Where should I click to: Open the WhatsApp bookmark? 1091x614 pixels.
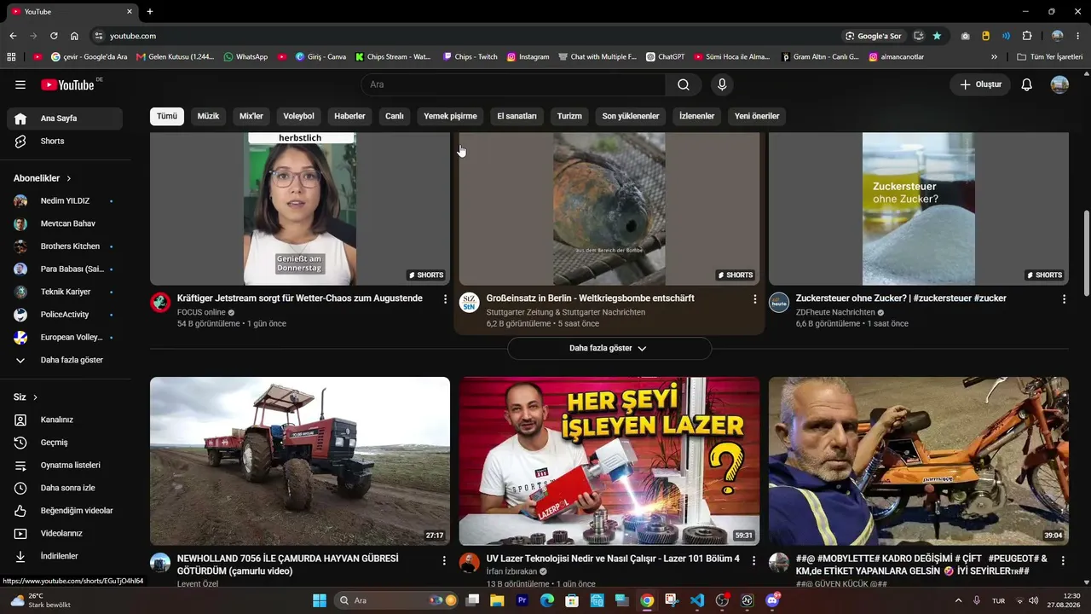246,57
